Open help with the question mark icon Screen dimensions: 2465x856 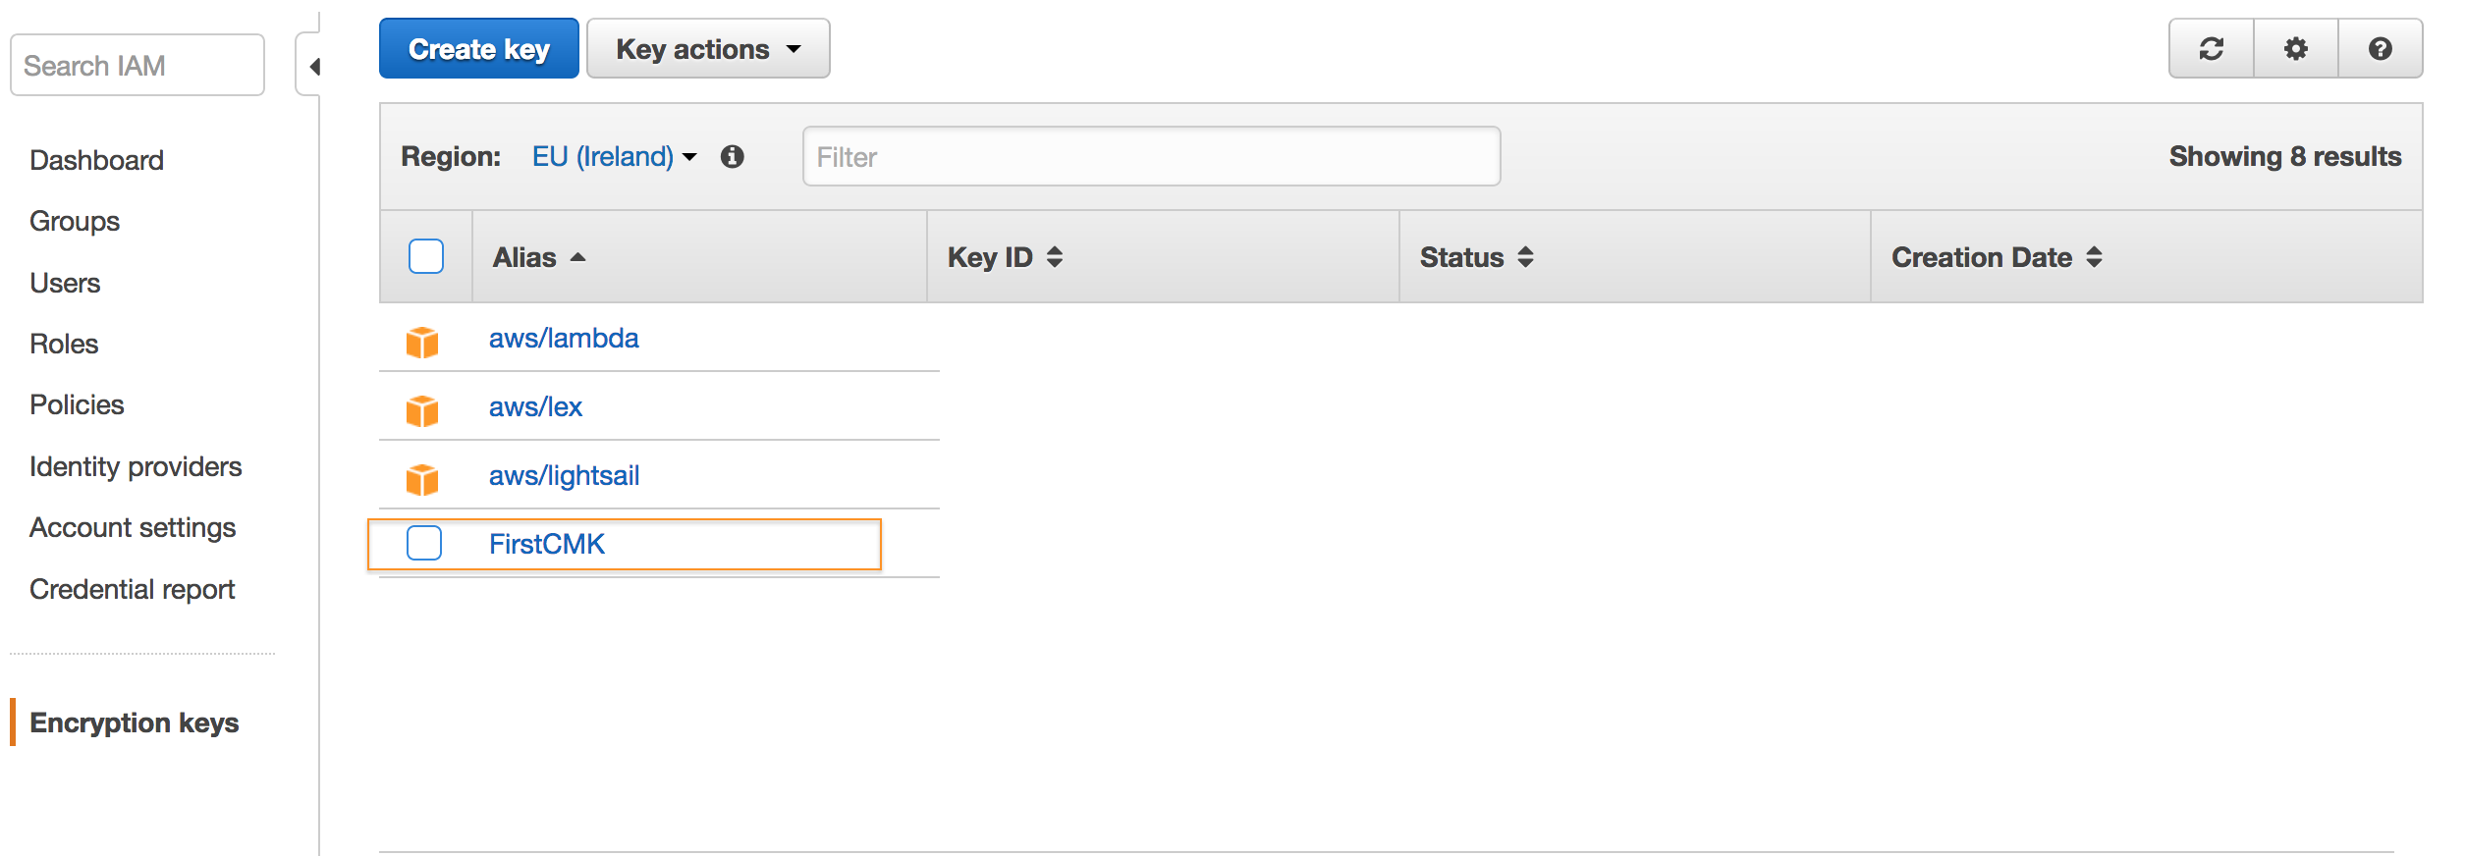click(x=2380, y=49)
